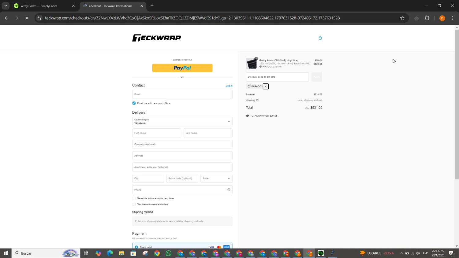Open File Explorer from the taskbar
The width and height of the screenshot is (459, 258).
pos(121,253)
